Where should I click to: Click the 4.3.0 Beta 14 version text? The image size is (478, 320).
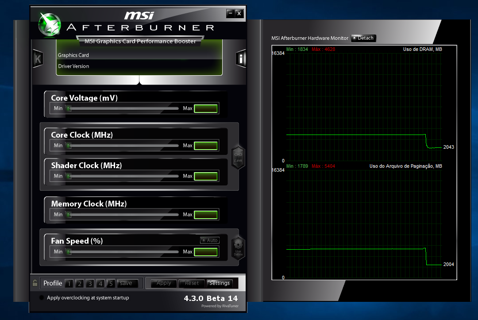tap(211, 298)
